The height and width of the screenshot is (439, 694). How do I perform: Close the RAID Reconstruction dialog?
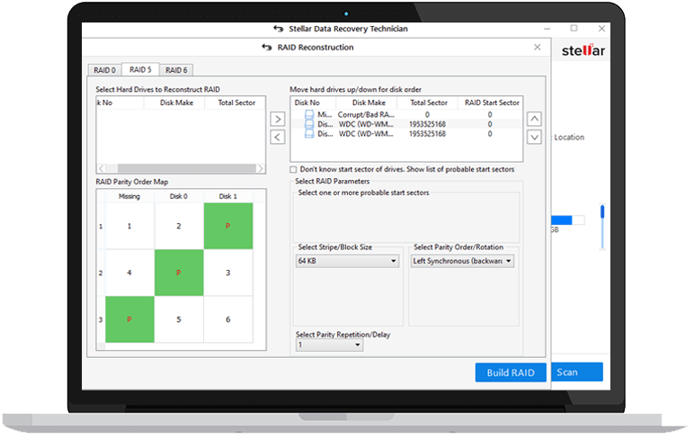point(538,47)
